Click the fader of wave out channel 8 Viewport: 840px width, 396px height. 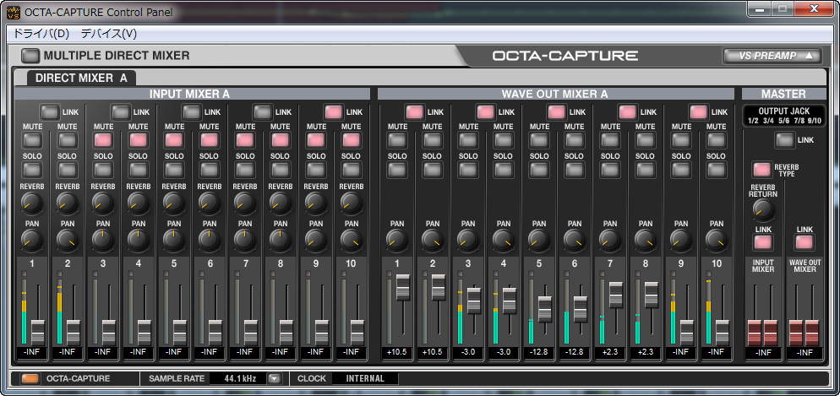click(x=651, y=295)
